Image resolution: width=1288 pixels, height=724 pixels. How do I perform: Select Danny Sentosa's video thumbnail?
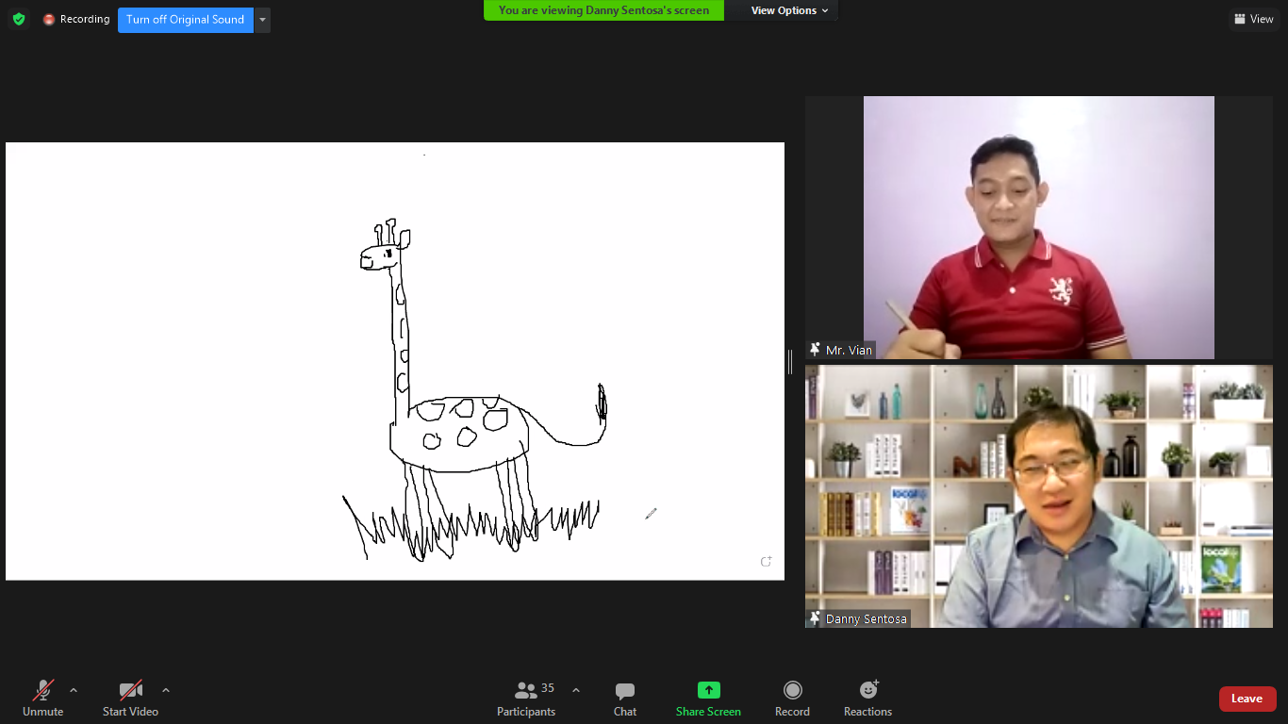click(1039, 496)
